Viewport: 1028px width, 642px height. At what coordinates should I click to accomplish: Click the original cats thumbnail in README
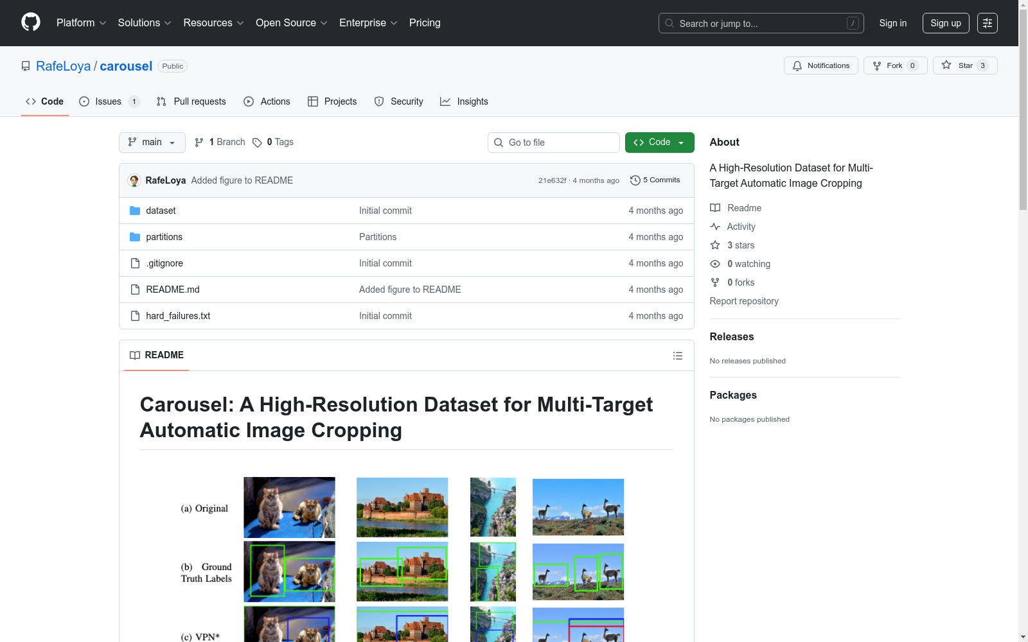289,507
